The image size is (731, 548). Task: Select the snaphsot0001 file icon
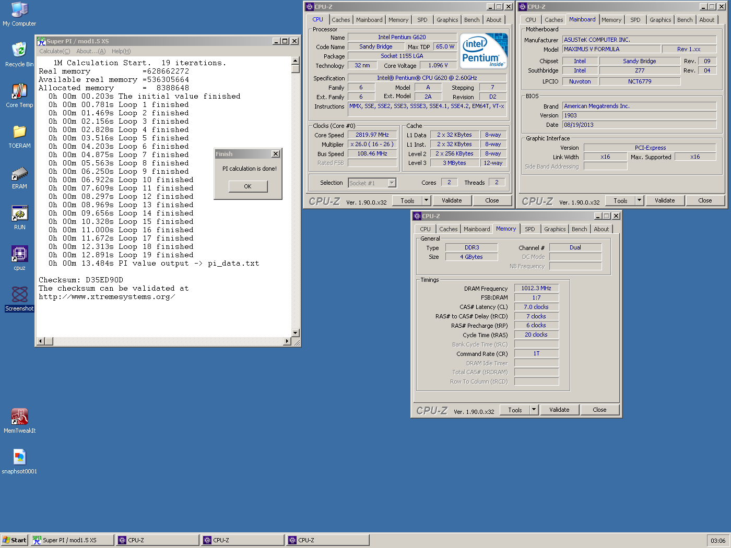(19, 462)
